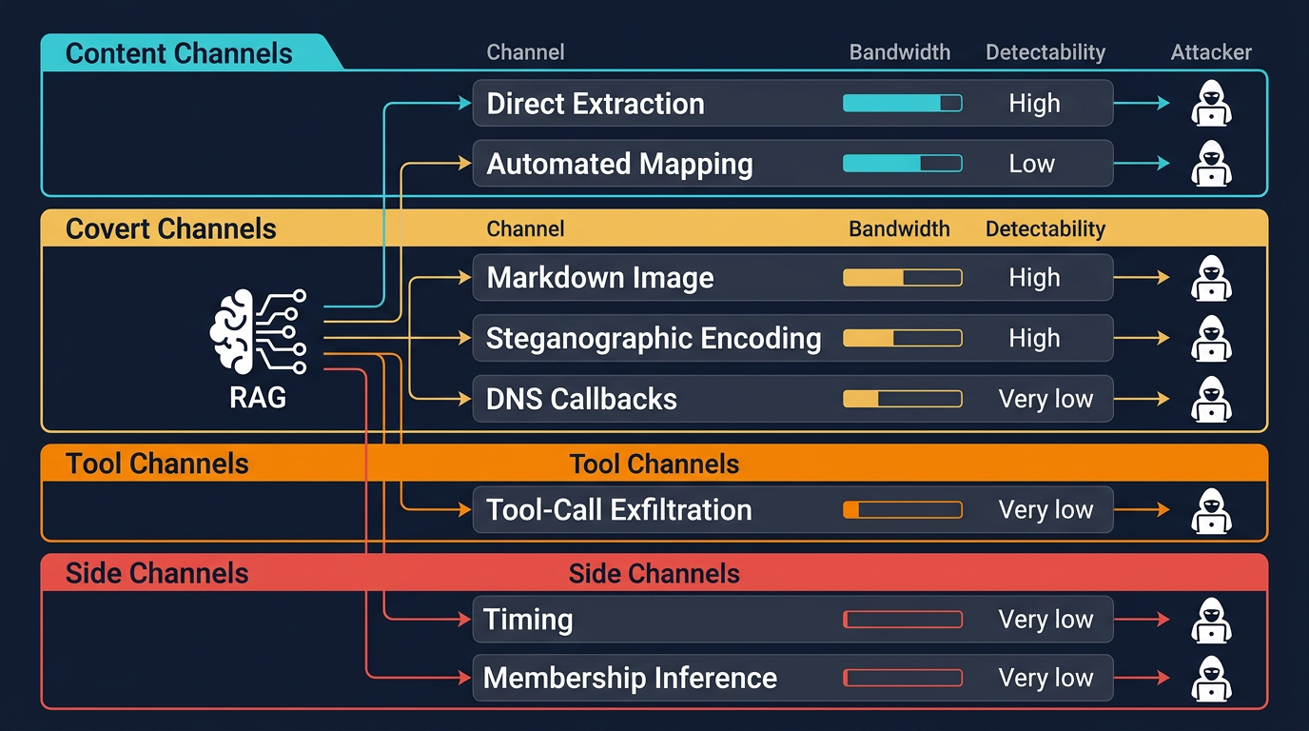The height and width of the screenshot is (731, 1309).
Task: Select the Steganographic Encoding row label
Action: (654, 338)
